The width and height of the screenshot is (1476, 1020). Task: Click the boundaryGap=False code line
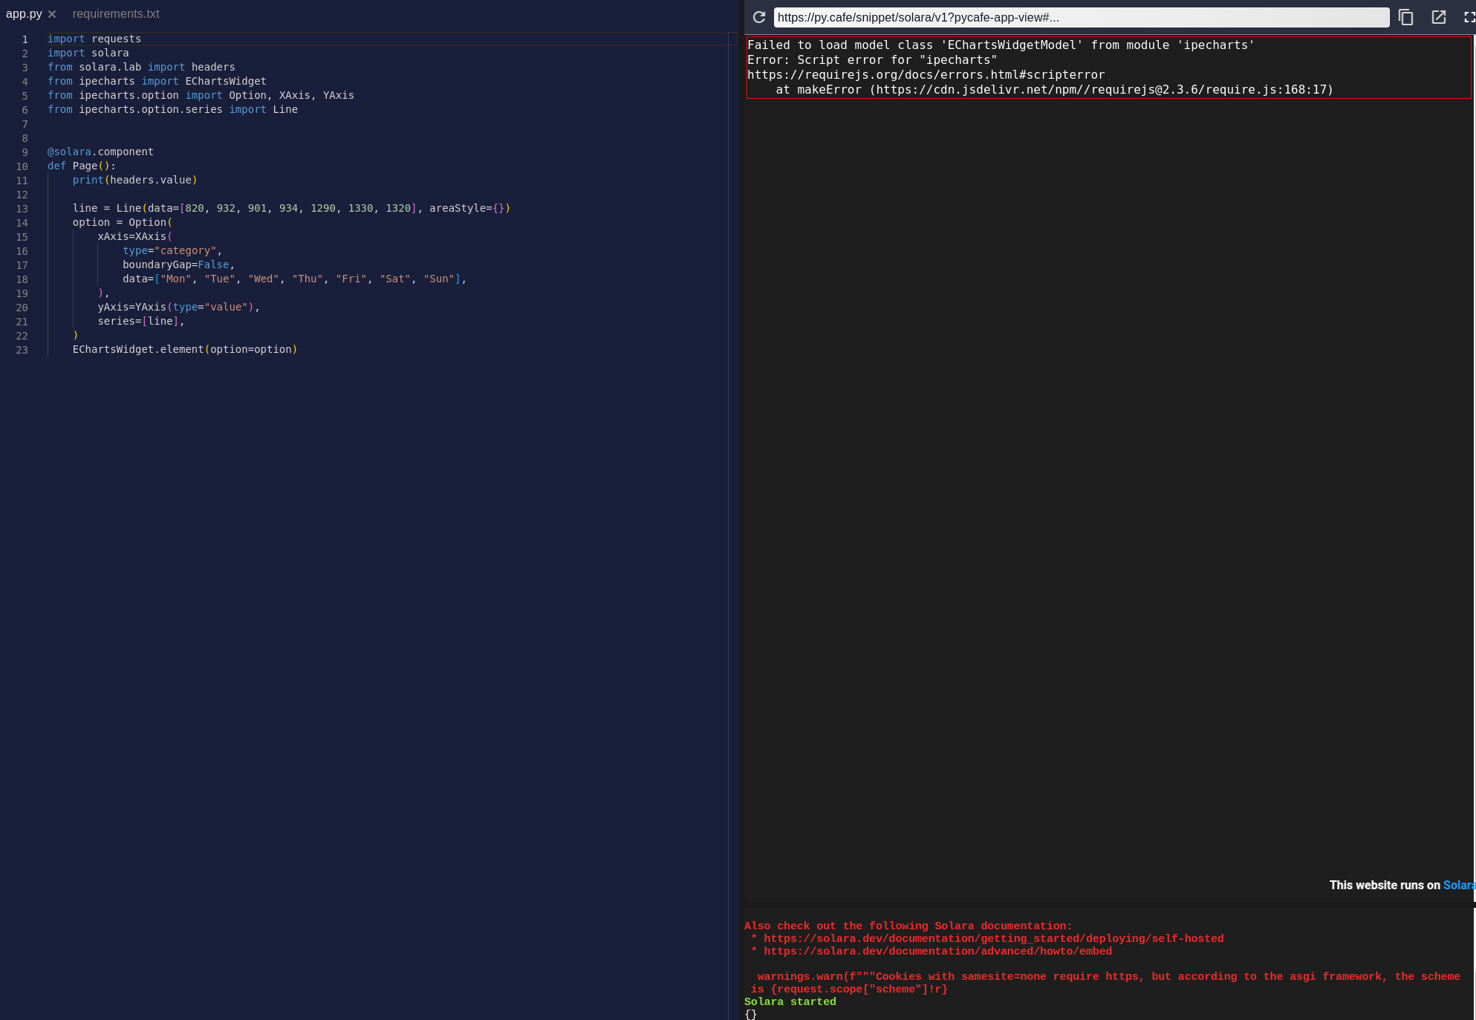pos(178,264)
